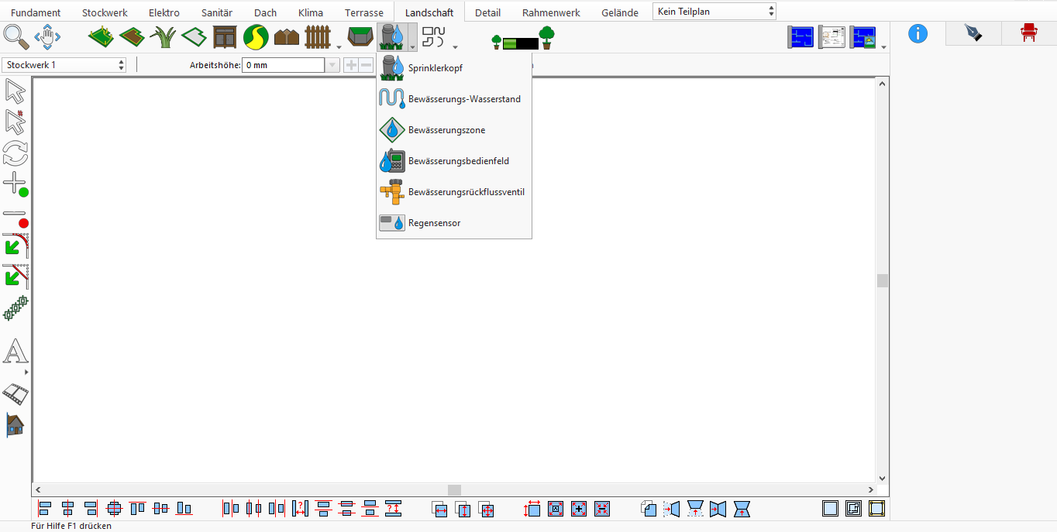1057x532 pixels.
Task: Click the horizontal scrollbar right arrow
Action: tap(871, 490)
